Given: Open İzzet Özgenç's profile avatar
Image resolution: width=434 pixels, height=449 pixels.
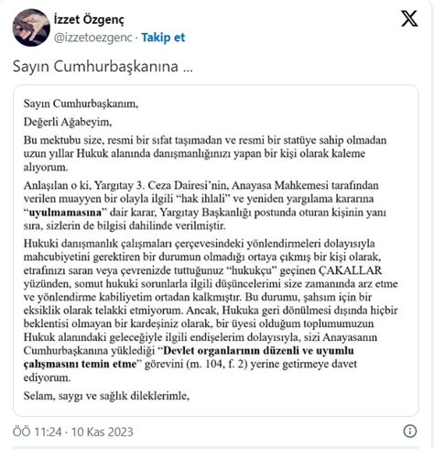Looking at the screenshot, I should coord(31,27).
